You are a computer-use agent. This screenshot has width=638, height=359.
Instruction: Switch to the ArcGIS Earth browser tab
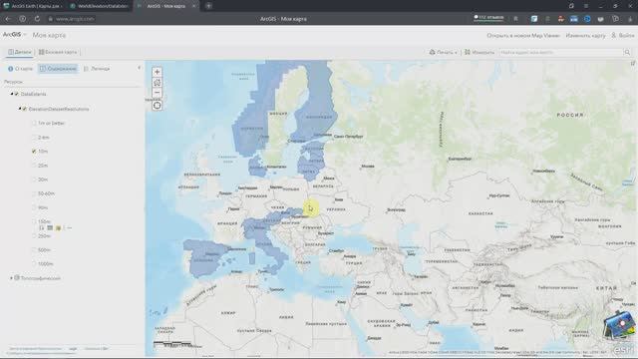point(33,6)
